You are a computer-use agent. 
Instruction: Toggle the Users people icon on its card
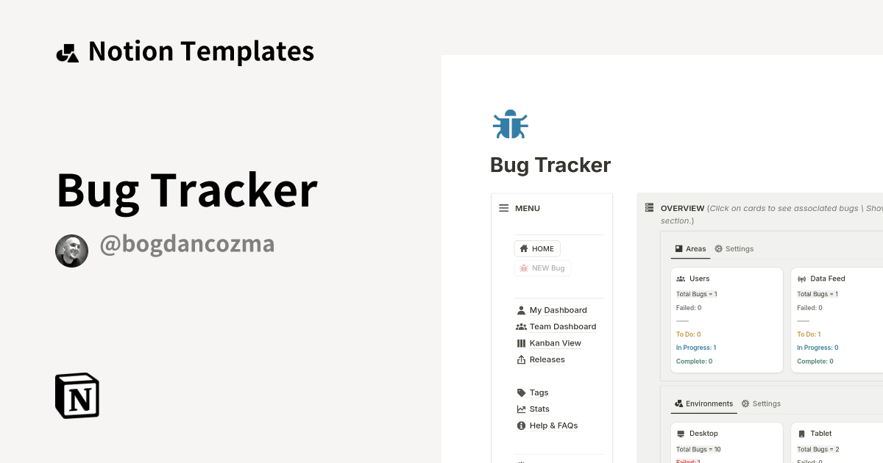pos(681,279)
